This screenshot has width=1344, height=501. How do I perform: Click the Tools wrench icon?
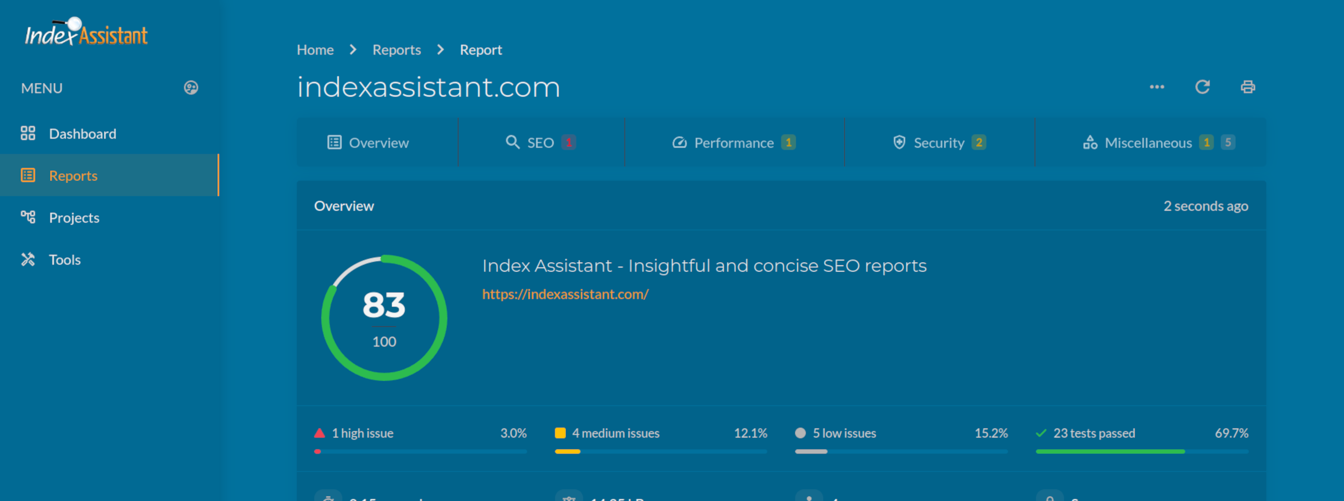[x=28, y=259]
